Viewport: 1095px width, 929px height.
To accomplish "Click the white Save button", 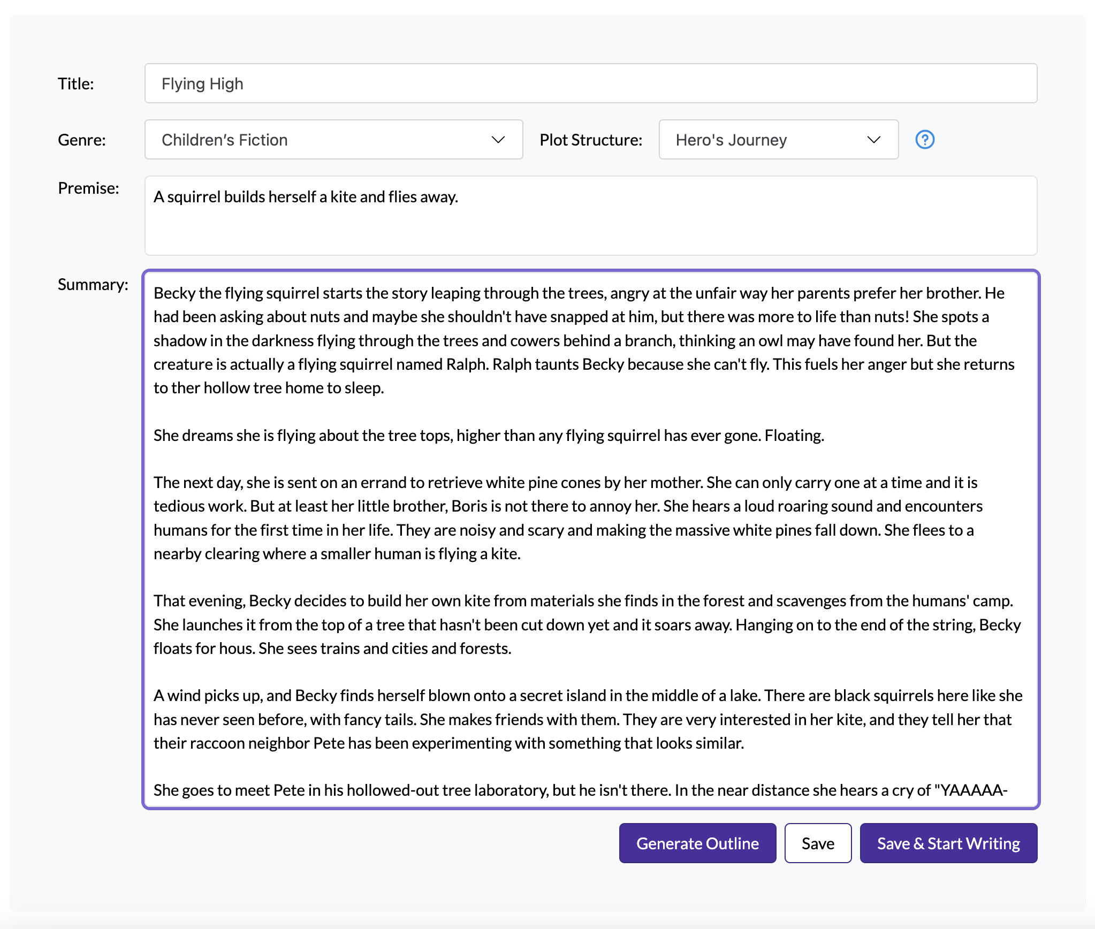I will coord(818,843).
